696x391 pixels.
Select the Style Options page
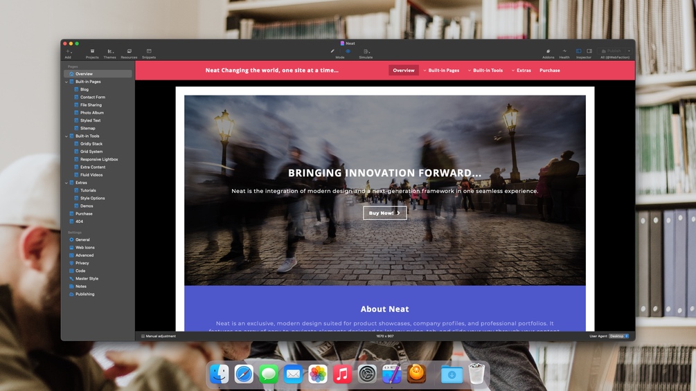[92, 198]
